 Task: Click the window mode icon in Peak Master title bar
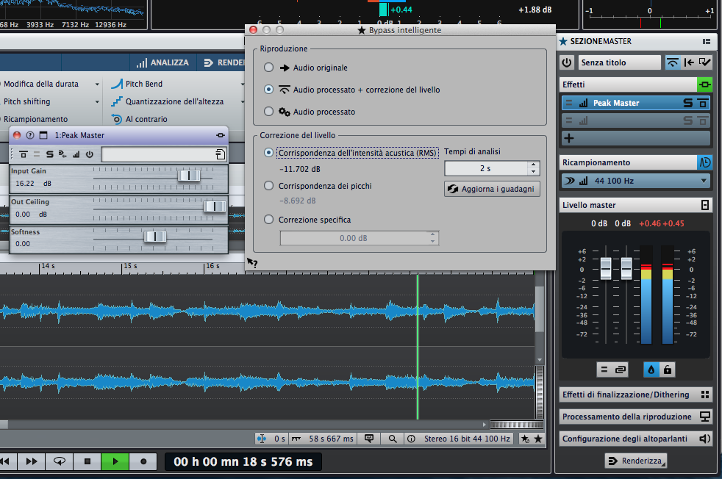(43, 135)
